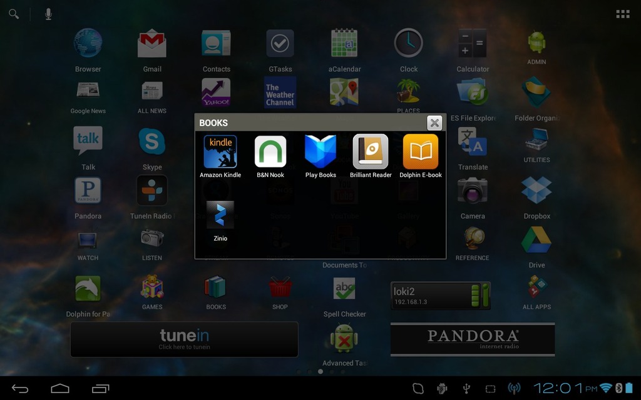
Task: Launch Zinio magazine app
Action: [220, 215]
